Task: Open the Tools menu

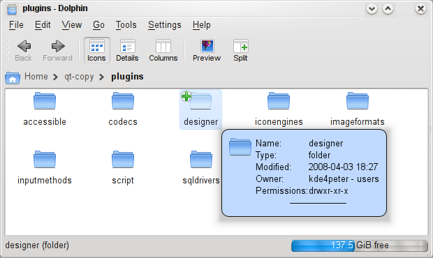Action: pos(126,25)
